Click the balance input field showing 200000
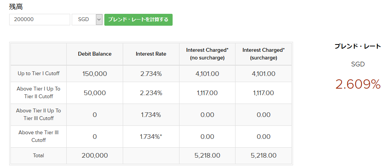This screenshot has height=168, width=392. 40,20
